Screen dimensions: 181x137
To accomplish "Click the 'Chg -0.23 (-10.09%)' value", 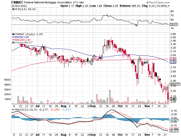I will 154,6.
